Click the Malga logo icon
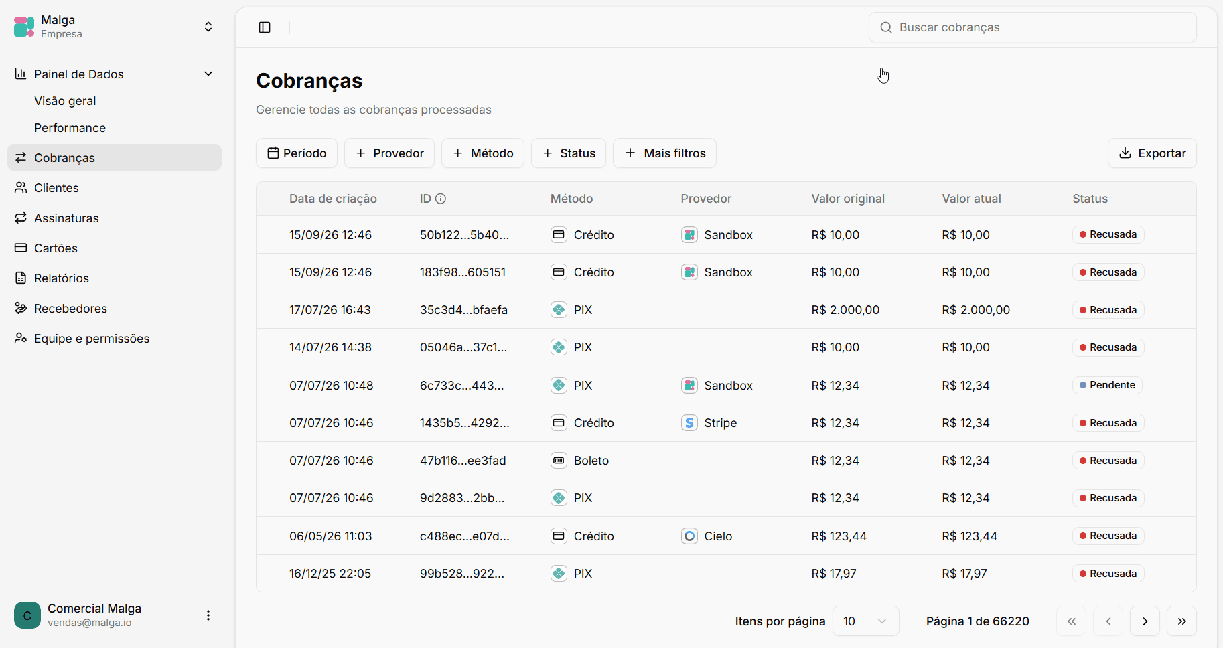 24,27
